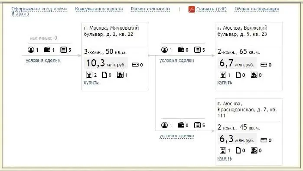The width and height of the screenshot is (303, 171).
Task: Click В архив link
Action: coord(20,14)
